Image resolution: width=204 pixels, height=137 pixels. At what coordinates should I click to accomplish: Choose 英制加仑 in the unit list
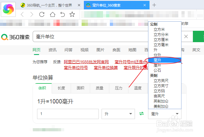click(165, 101)
